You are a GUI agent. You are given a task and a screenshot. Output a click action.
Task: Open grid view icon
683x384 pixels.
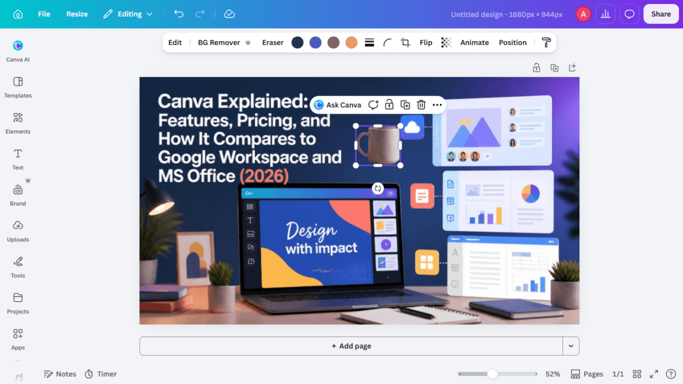pos(637,374)
